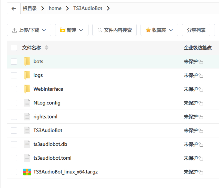
Task: Open the 分享列表 share list
Action: click(196, 30)
